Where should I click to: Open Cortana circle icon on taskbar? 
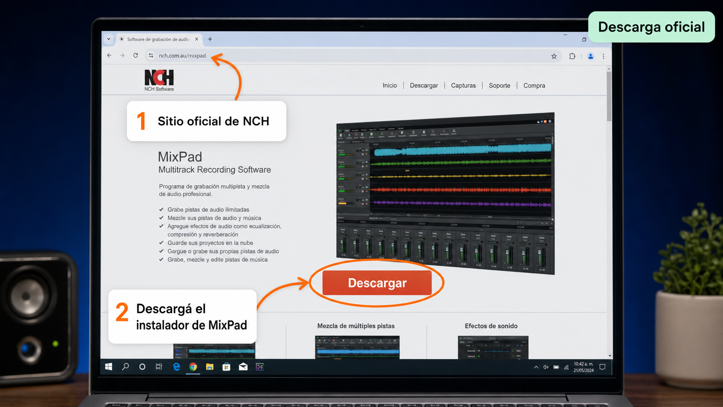[142, 367]
